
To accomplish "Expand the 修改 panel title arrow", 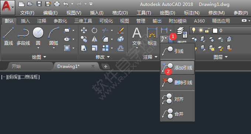I will (108, 57).
